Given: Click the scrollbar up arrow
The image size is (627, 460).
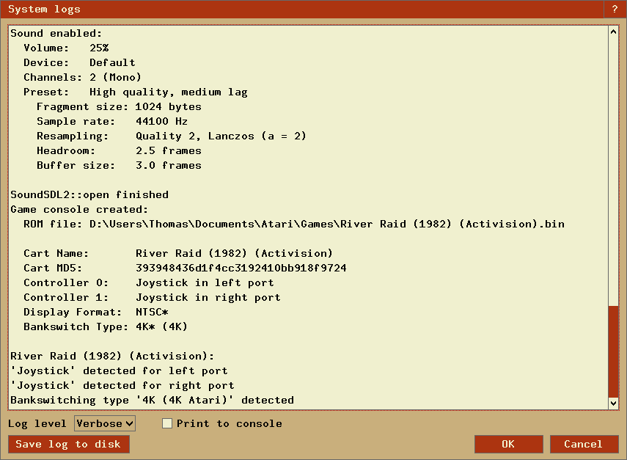Looking at the screenshot, I should (613, 32).
